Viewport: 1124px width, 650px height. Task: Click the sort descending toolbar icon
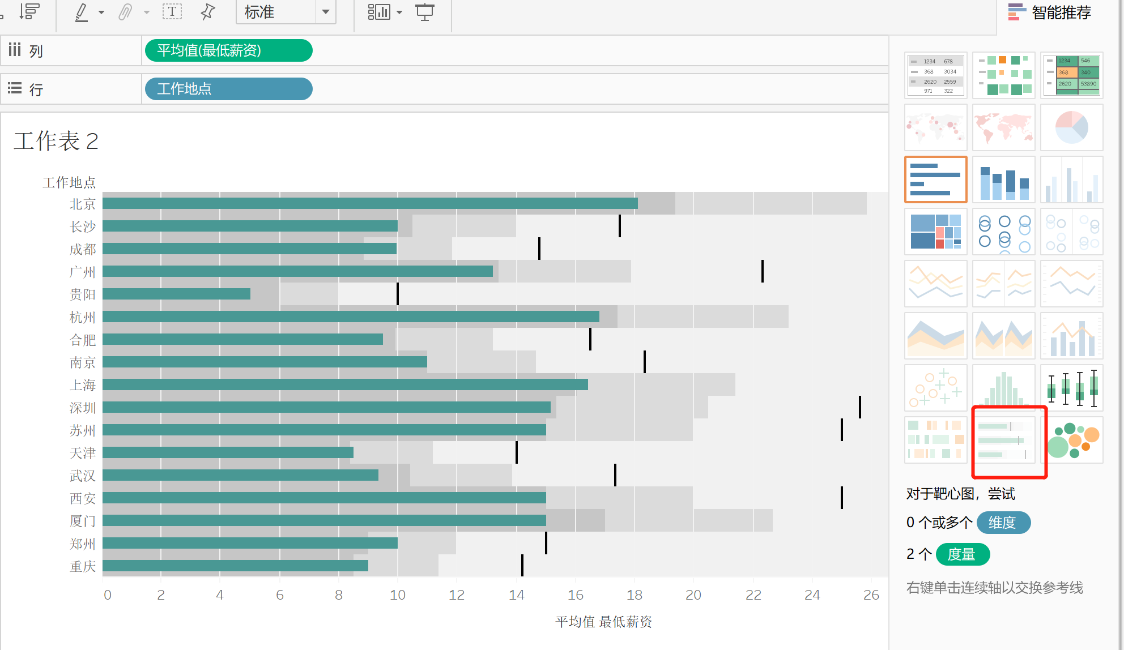29,11
